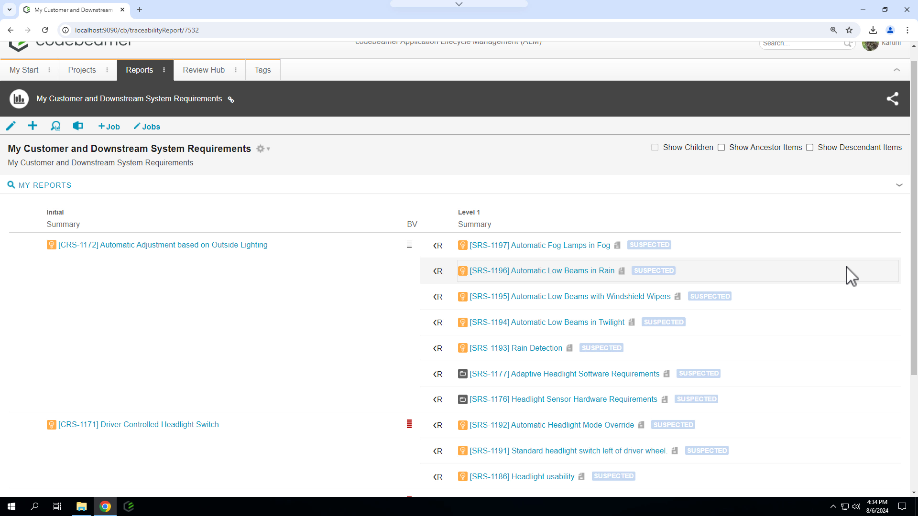Open the My Start tab options menu
Image resolution: width=918 pixels, height=516 pixels.
pos(49,70)
